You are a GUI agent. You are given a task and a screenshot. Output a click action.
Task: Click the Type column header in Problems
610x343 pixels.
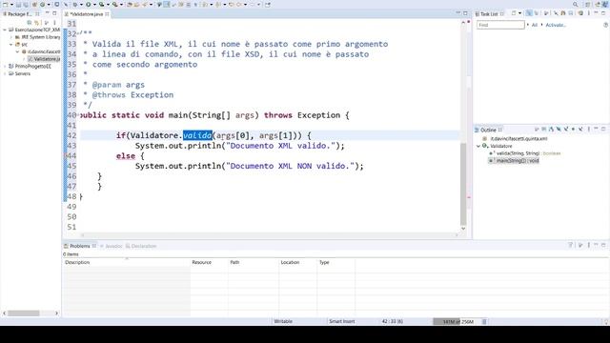tap(336, 263)
